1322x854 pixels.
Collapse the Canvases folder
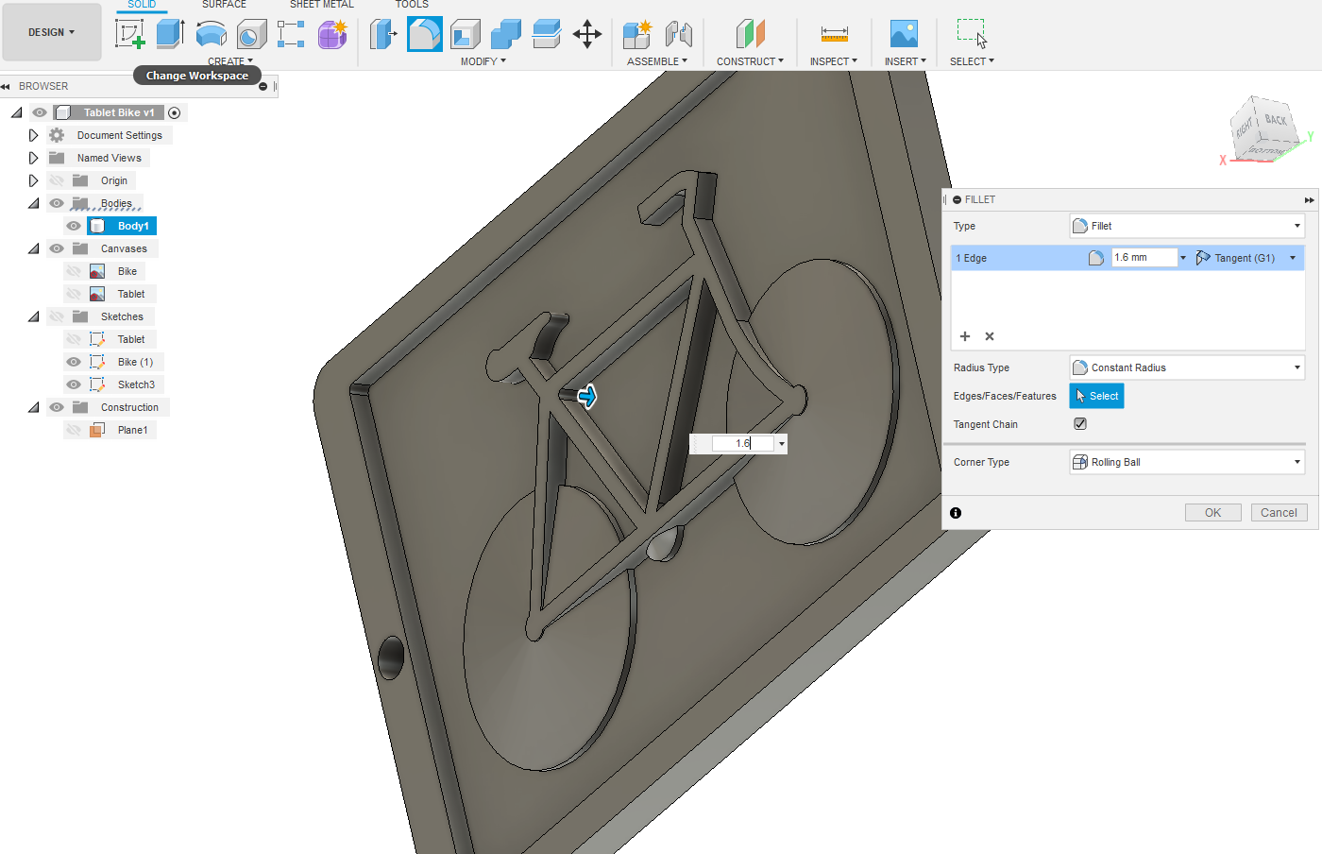[x=33, y=248]
